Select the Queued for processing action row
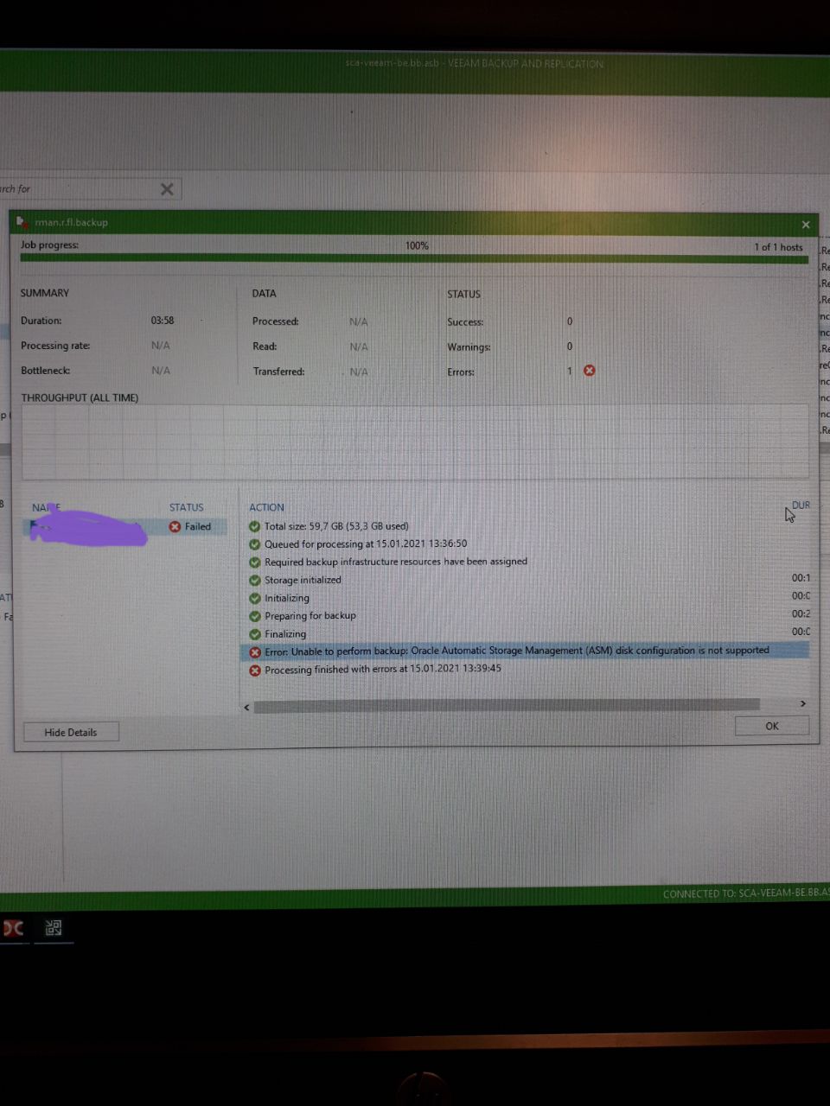The width and height of the screenshot is (830, 1106). [524, 543]
